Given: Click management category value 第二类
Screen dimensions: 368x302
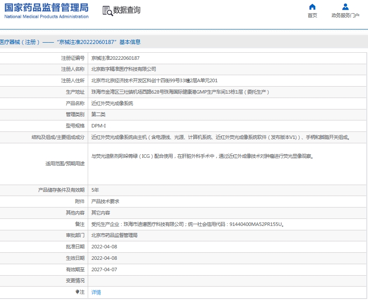Looking at the screenshot, I should point(98,114).
